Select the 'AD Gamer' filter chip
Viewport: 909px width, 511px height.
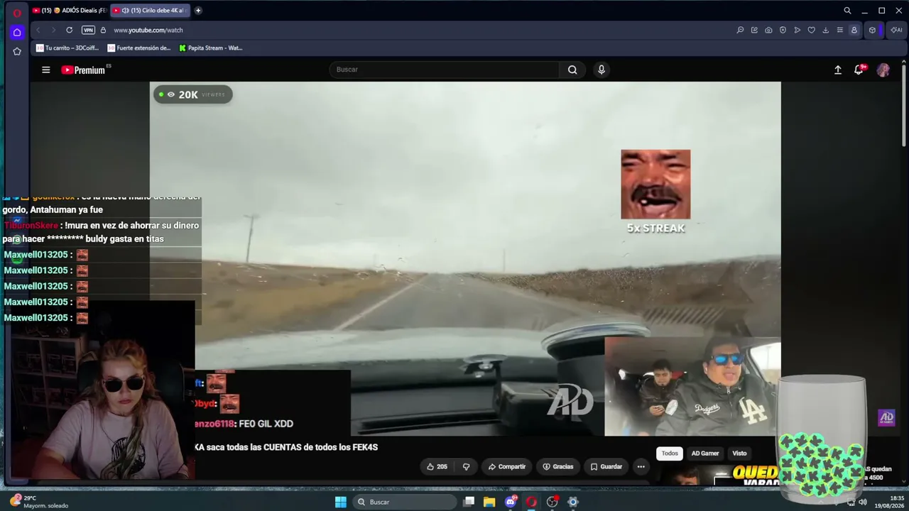point(705,453)
